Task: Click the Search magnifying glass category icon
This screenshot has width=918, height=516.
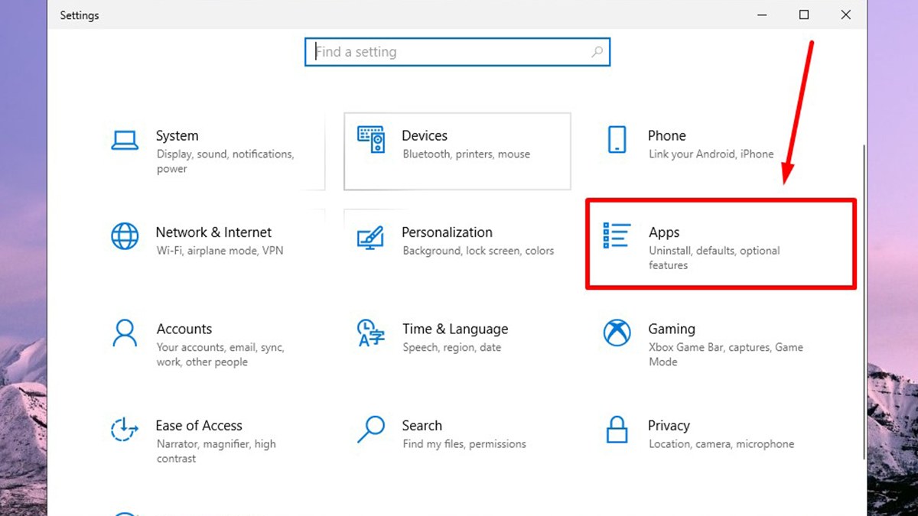Action: [x=371, y=430]
